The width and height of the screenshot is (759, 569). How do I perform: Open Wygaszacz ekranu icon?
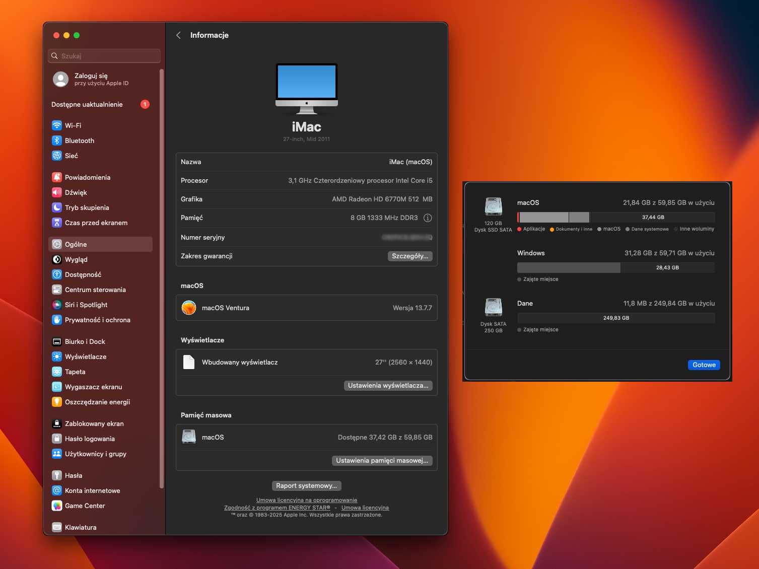coord(57,387)
